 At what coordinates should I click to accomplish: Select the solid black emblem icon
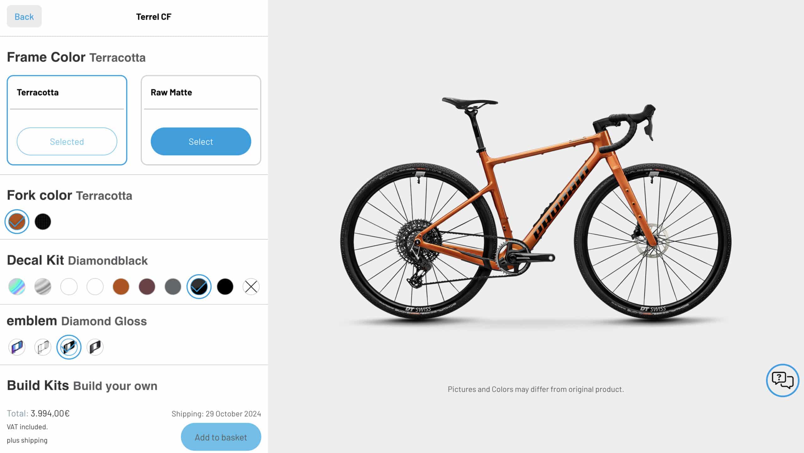(95, 347)
